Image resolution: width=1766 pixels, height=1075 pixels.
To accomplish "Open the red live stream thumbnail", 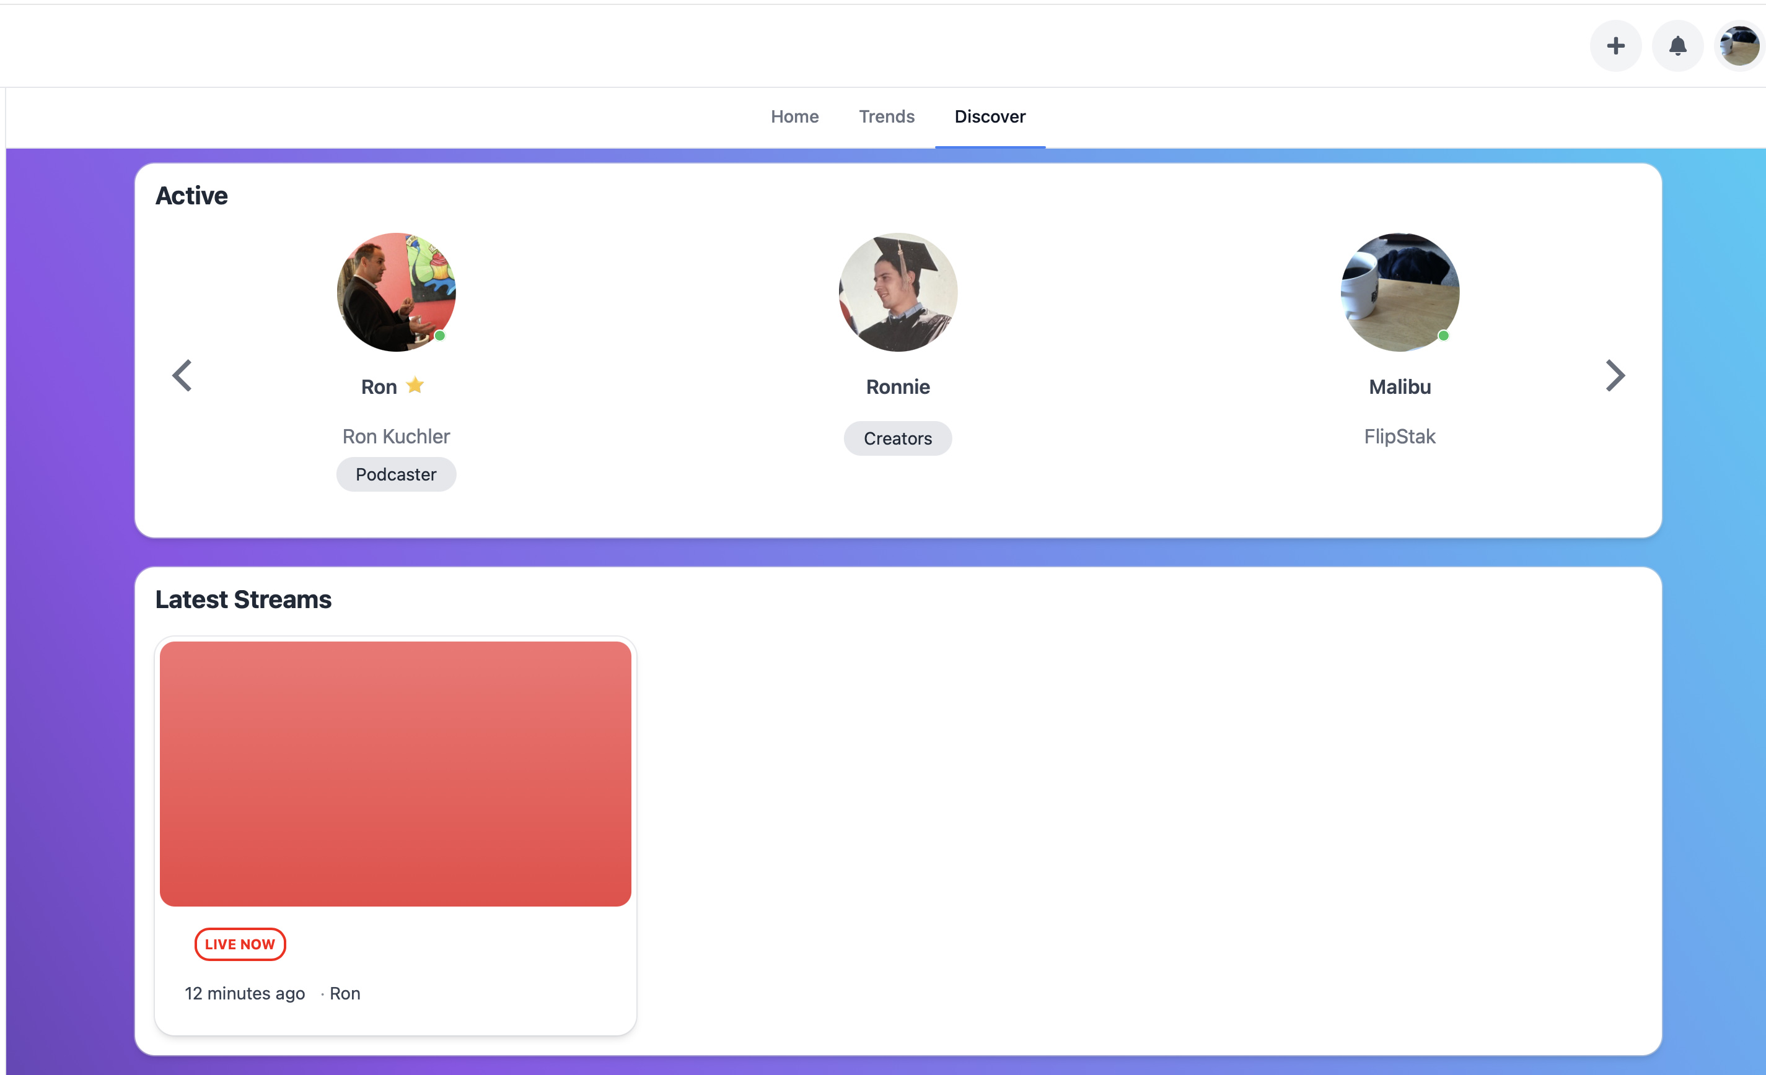I will [x=395, y=773].
